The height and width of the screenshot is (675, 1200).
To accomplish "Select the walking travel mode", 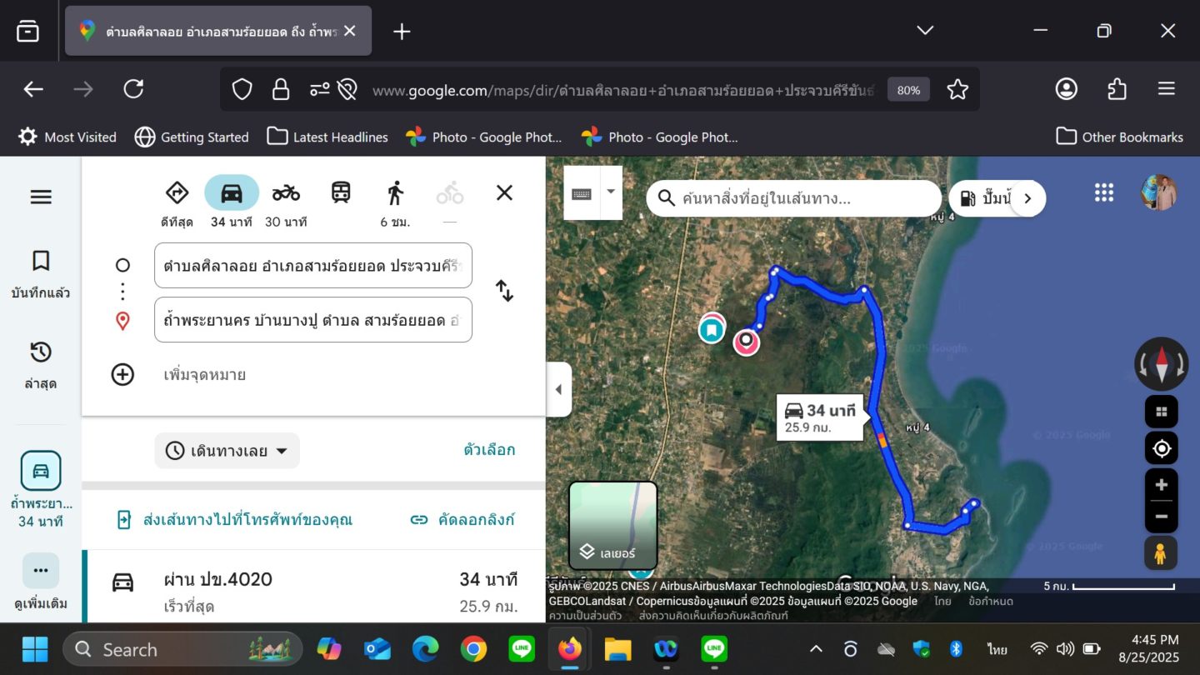I will point(395,193).
